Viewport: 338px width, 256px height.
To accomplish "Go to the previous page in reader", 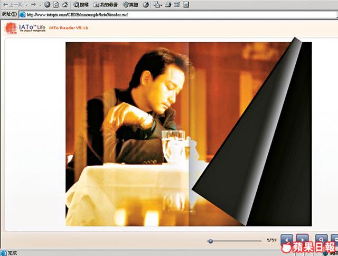I will [287, 240].
